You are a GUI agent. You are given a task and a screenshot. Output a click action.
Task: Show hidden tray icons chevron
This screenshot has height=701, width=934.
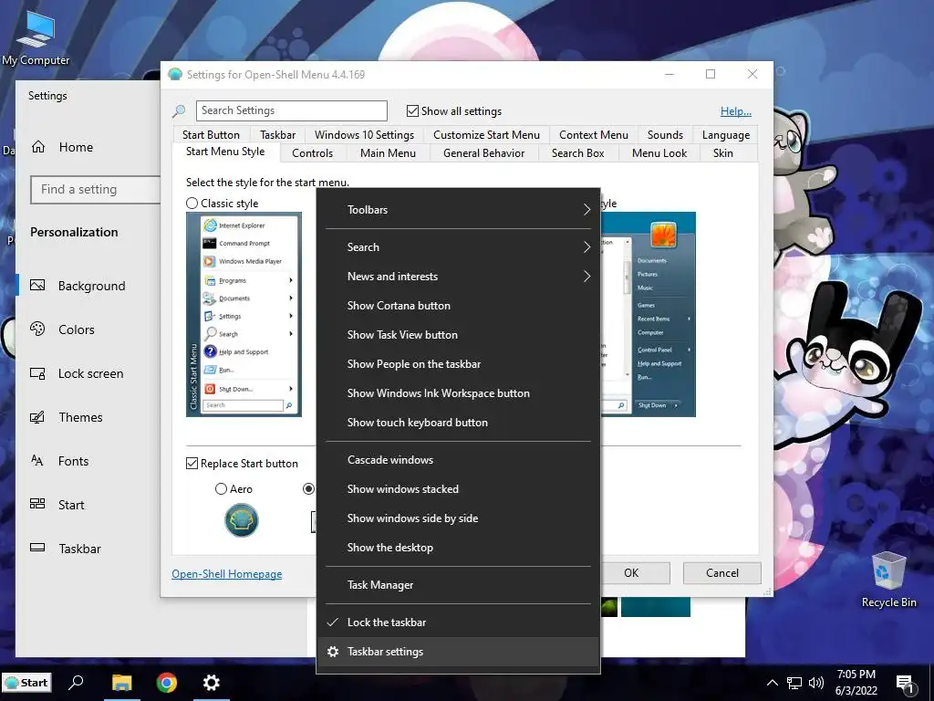click(772, 683)
